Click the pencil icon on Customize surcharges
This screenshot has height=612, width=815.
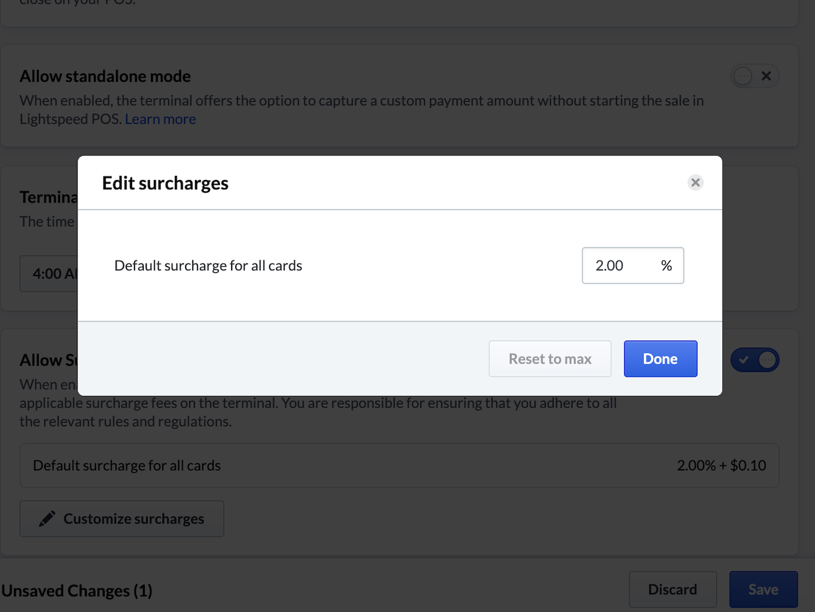(47, 519)
